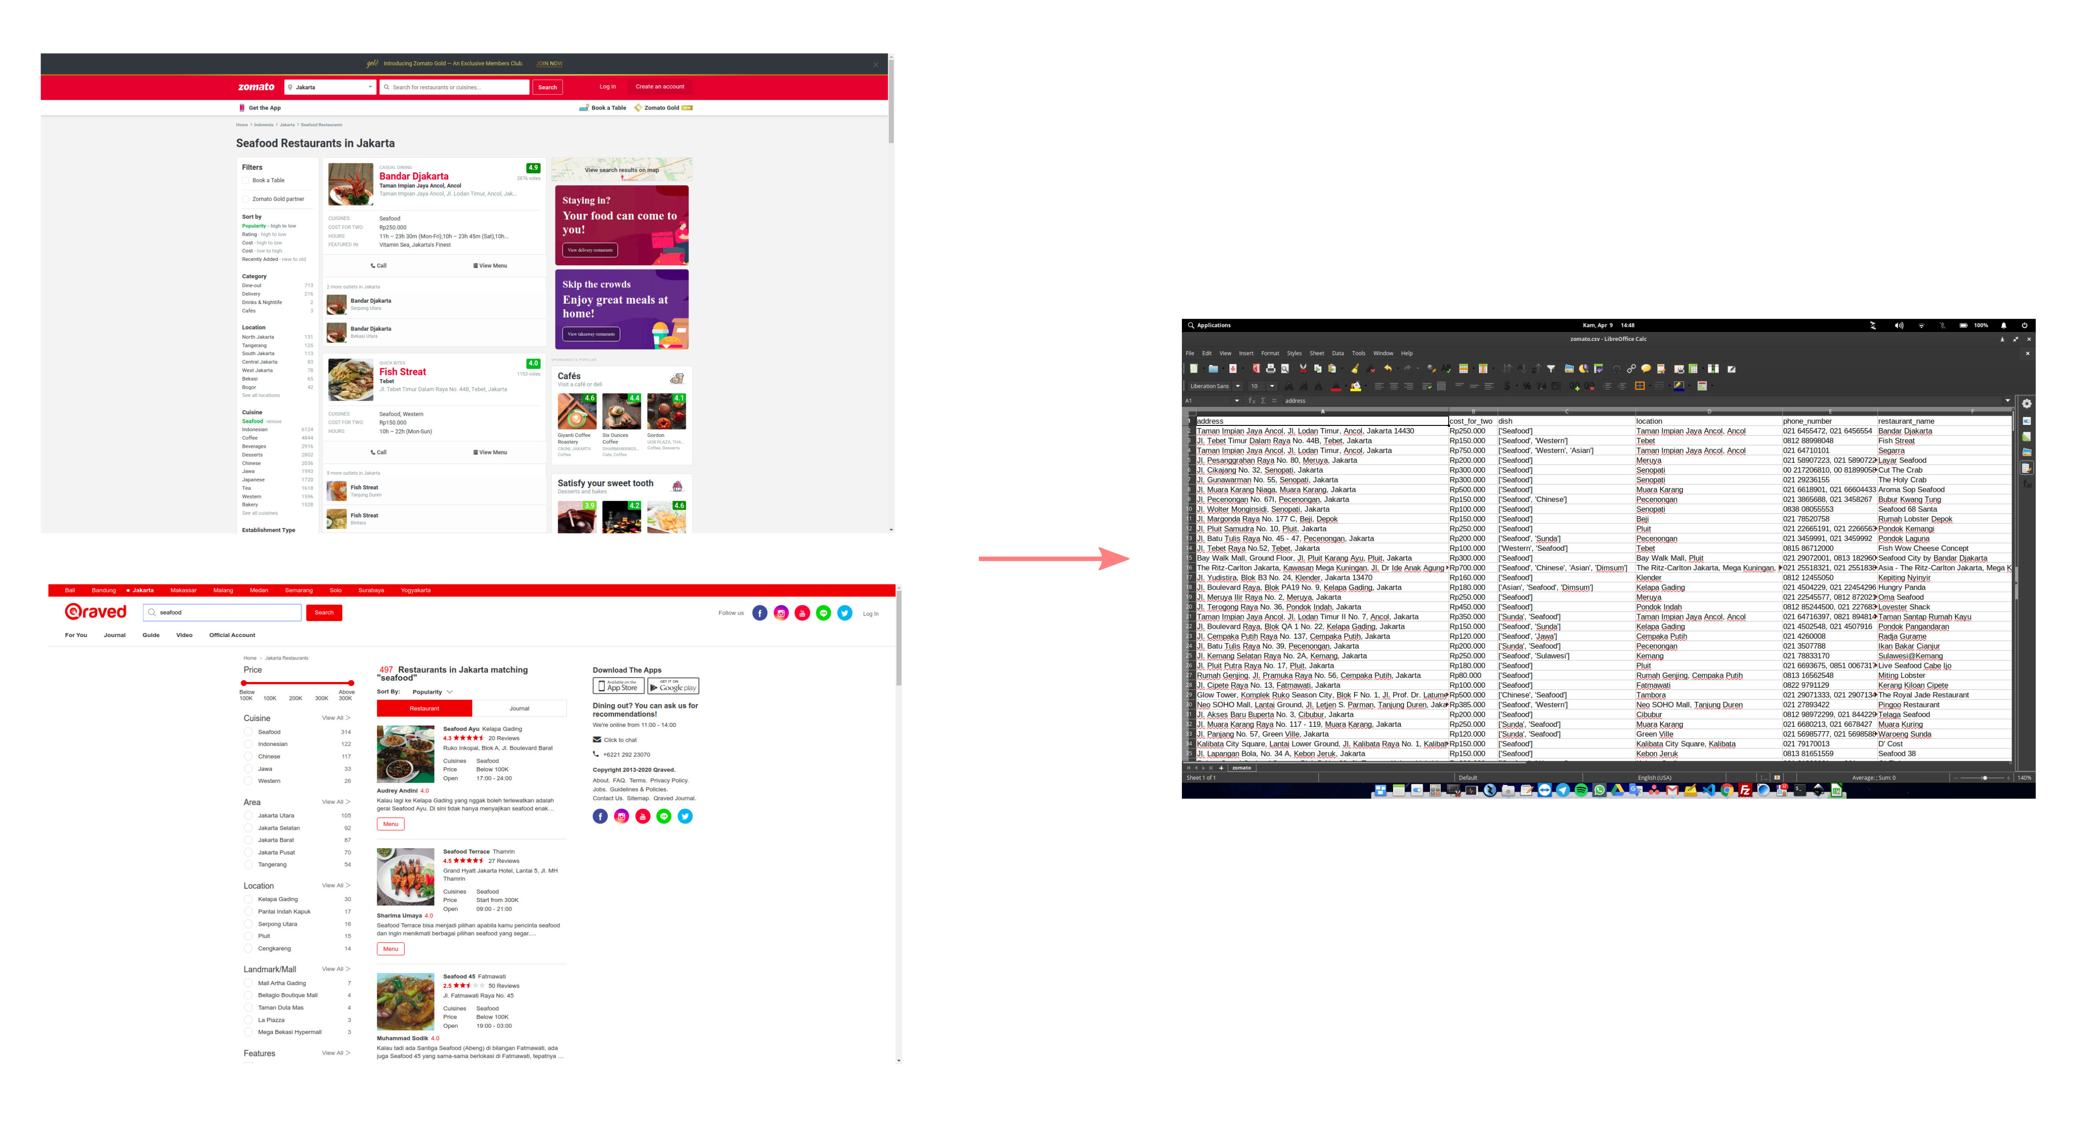
Task: Click View Menu under Bandar Djakarta
Action: pos(490,265)
